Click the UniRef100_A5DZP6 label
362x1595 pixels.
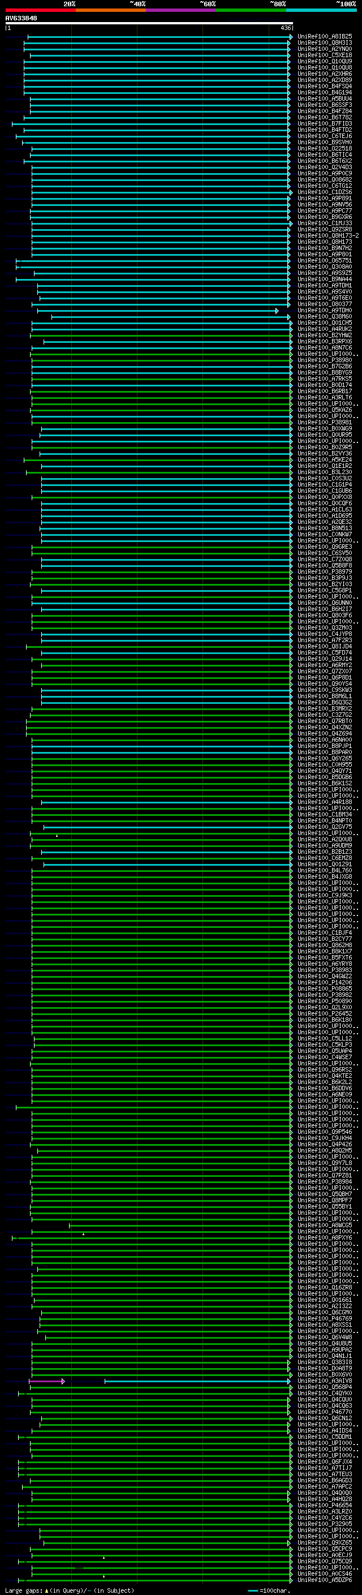[325, 1580]
